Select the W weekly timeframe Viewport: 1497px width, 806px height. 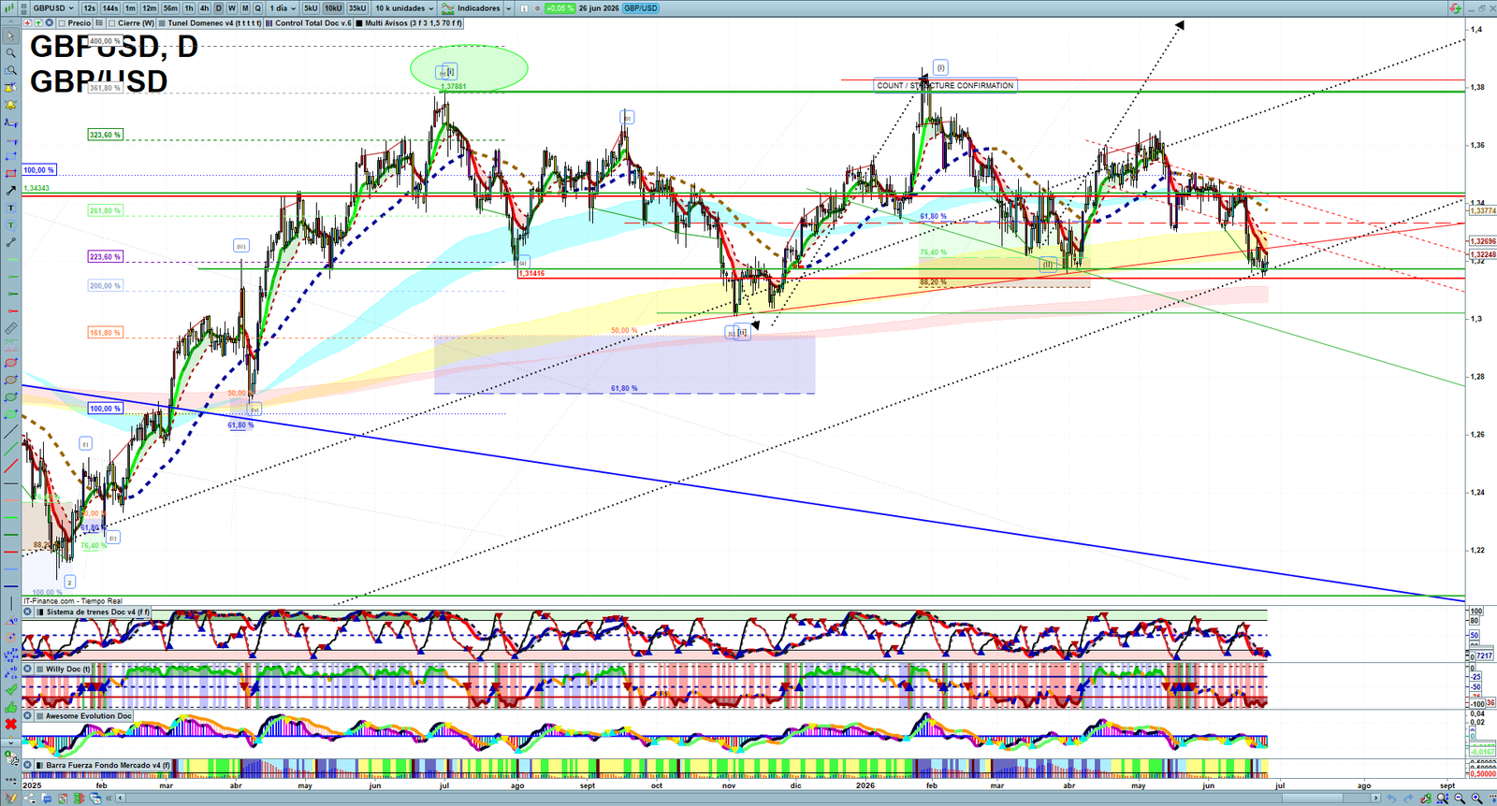click(x=232, y=8)
